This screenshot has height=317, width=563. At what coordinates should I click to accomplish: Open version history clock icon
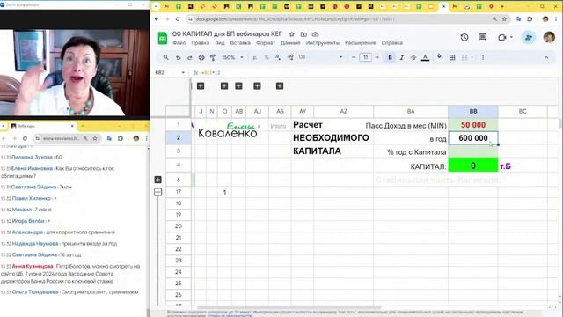pyautogui.click(x=464, y=37)
